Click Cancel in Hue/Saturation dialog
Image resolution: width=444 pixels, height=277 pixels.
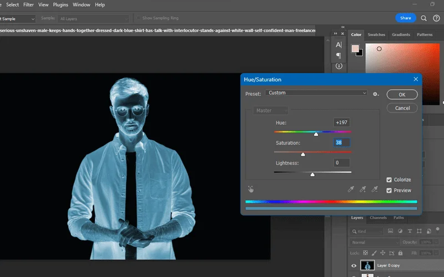[x=402, y=108]
